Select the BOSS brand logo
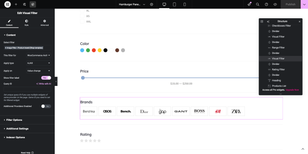 click(199, 111)
